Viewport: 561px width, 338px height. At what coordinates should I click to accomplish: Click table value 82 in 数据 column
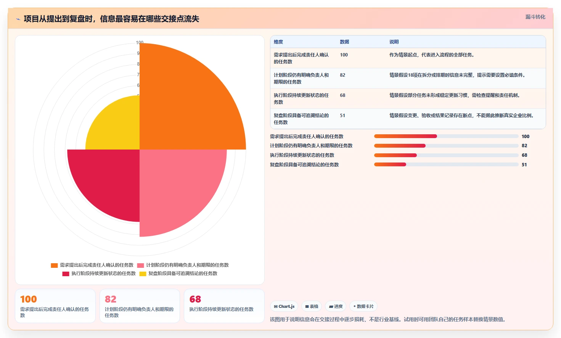tap(342, 75)
